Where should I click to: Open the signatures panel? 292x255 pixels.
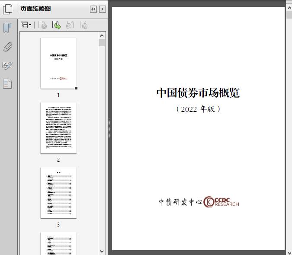tap(7, 65)
